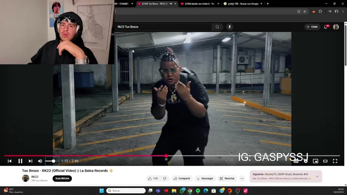This screenshot has height=195, width=347.
Task: Open the Chrome three-dot menu
Action: click(343, 11)
